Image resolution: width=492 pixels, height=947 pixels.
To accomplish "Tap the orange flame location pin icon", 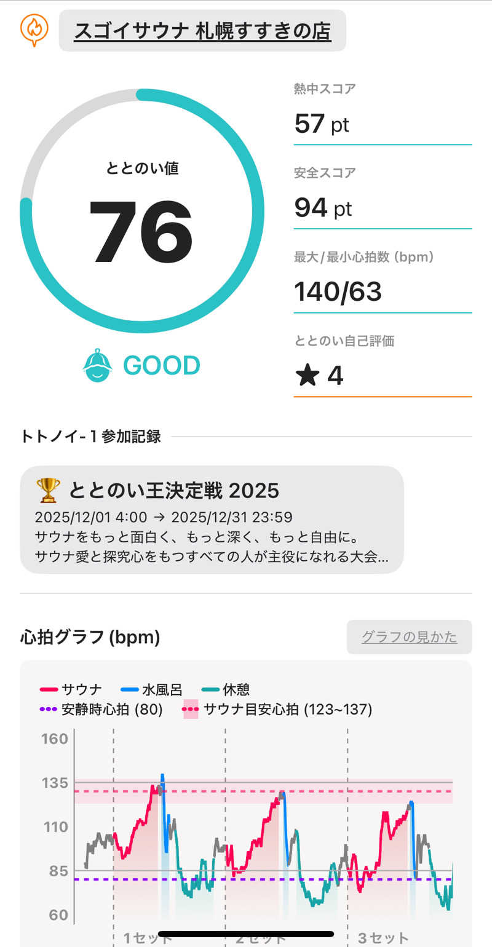I will click(x=34, y=30).
